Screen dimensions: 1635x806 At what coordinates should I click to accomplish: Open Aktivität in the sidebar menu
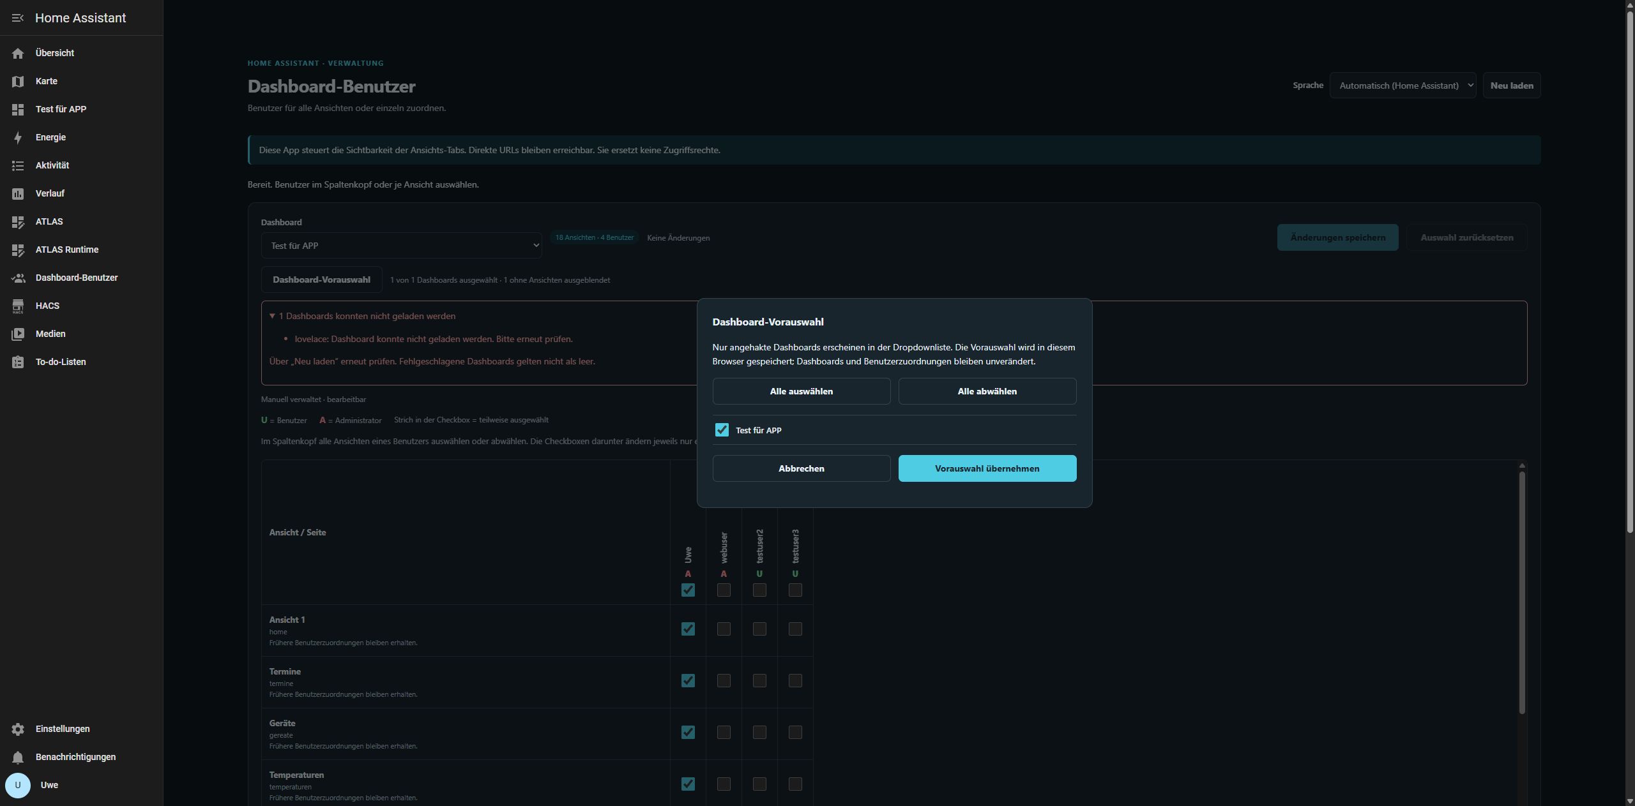[81, 165]
